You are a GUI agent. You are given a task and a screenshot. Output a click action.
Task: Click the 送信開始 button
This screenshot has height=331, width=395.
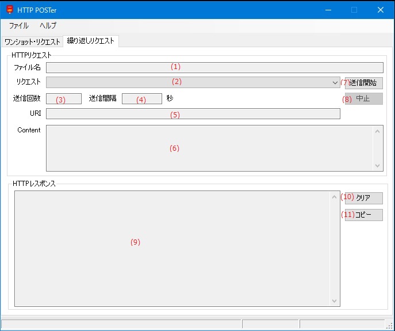coord(364,83)
